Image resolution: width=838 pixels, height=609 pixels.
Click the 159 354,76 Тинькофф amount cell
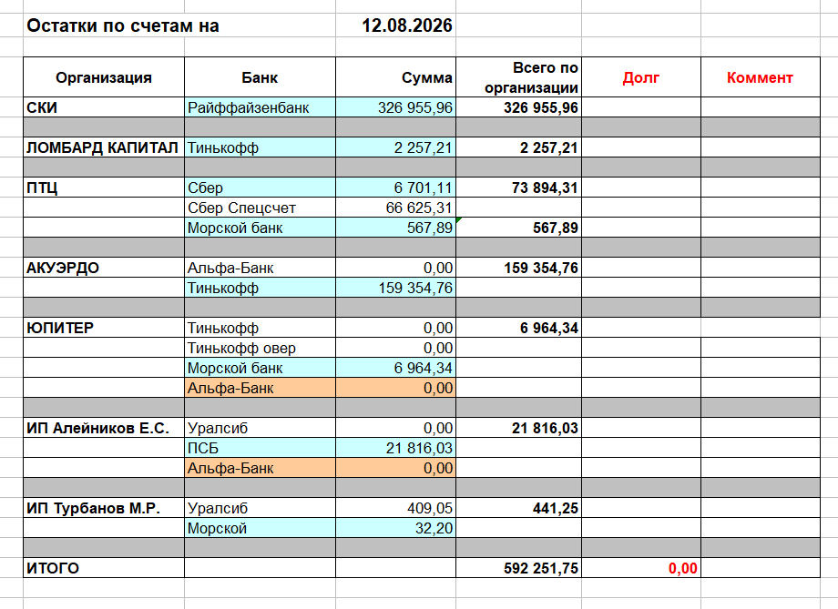pos(395,288)
